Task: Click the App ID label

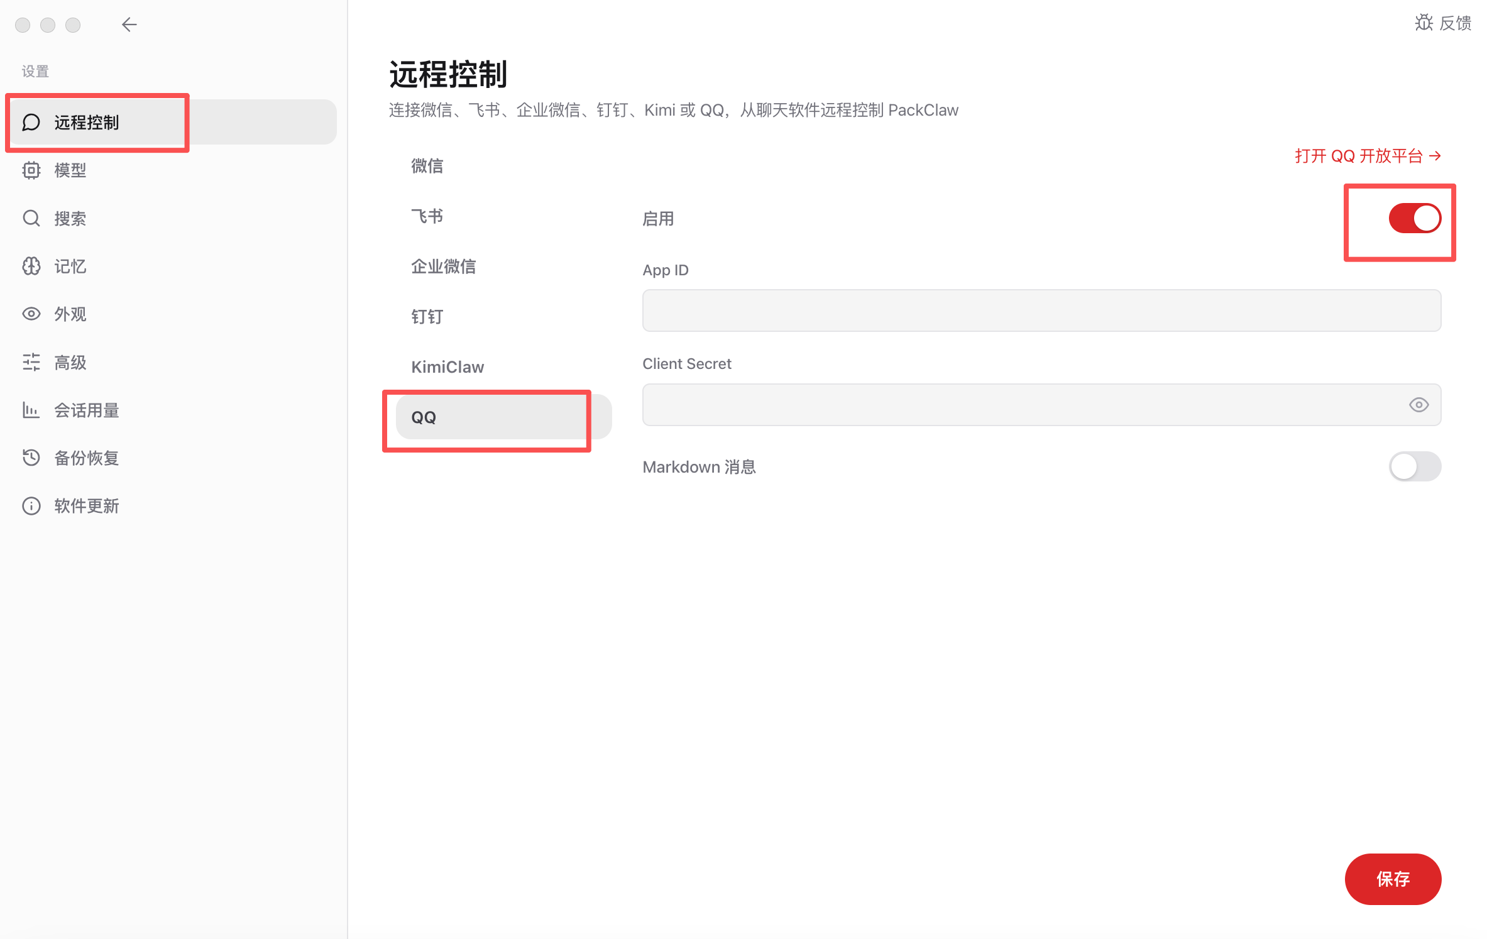Action: (666, 270)
